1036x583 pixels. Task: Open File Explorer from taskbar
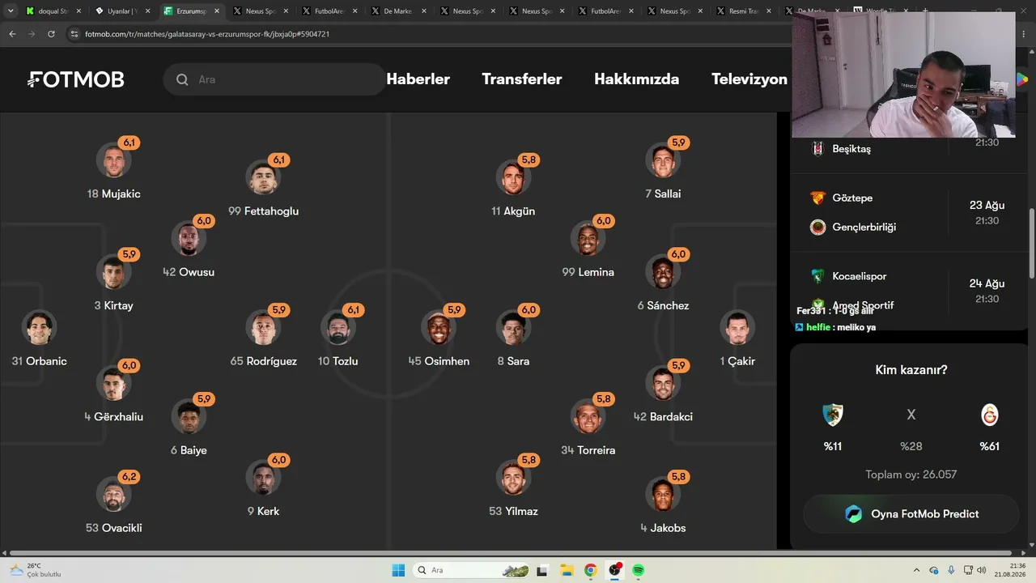[x=567, y=571]
